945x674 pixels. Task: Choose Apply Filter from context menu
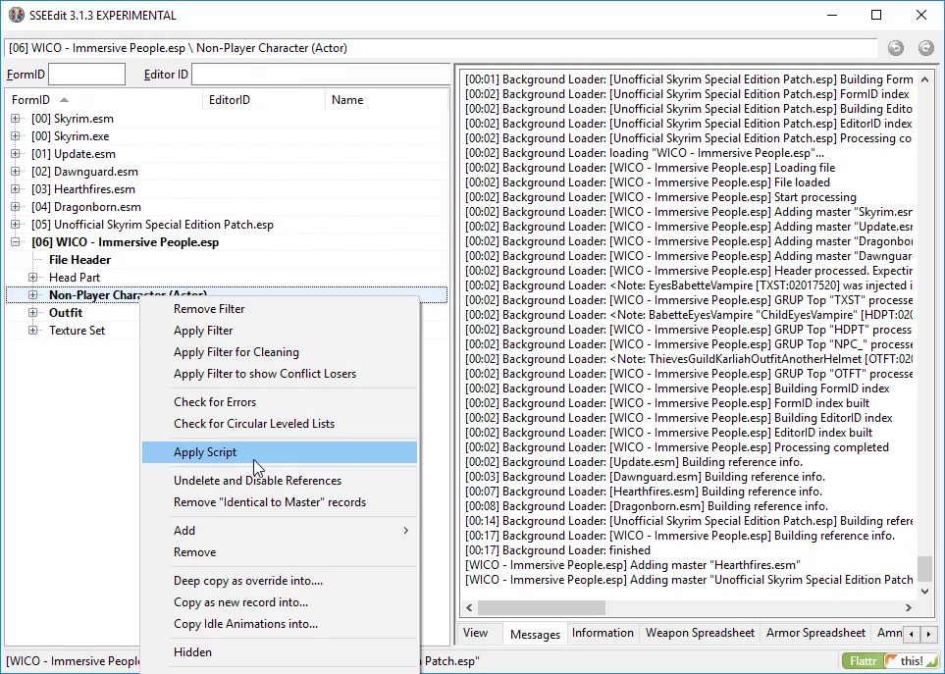click(x=280, y=331)
